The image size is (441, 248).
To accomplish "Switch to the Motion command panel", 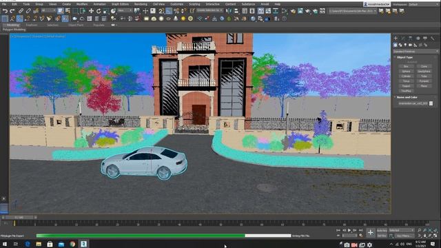I will (418, 39).
